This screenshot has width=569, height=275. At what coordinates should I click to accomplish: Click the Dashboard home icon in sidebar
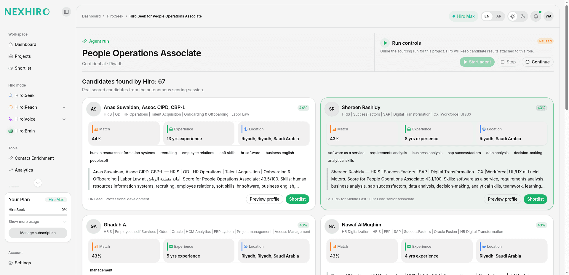pyautogui.click(x=11, y=44)
